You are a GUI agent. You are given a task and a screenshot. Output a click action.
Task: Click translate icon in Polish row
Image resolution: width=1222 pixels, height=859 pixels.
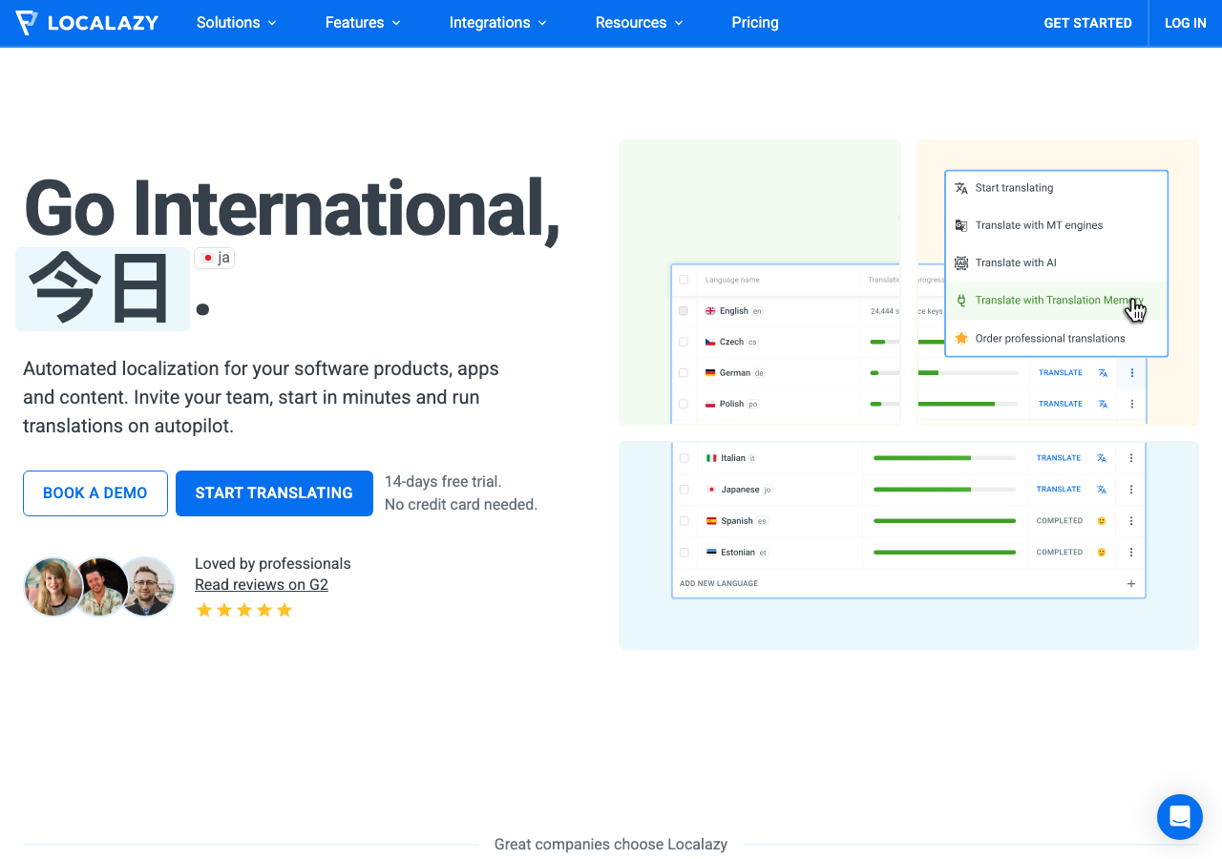[1103, 404]
